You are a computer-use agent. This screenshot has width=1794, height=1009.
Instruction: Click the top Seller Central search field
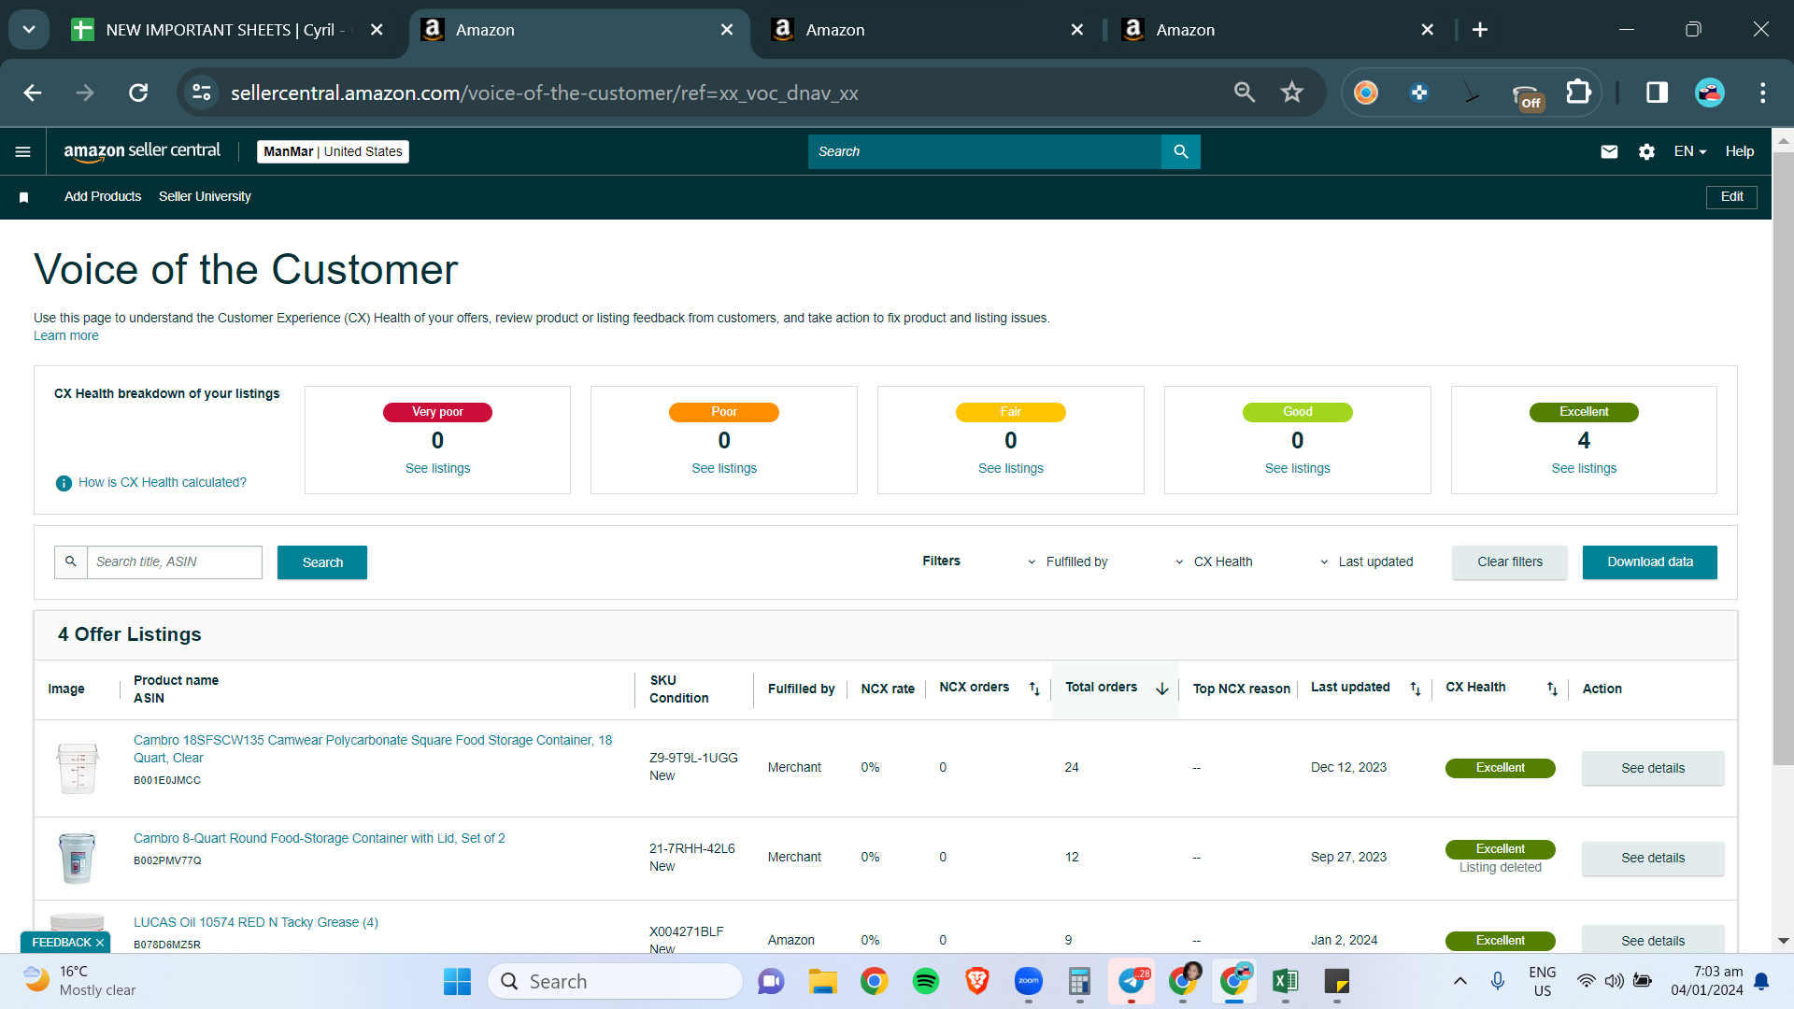click(985, 151)
